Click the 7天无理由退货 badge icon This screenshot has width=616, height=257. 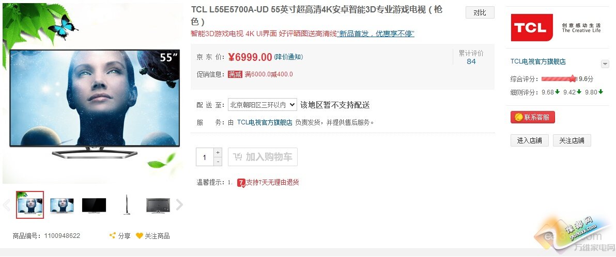[241, 183]
